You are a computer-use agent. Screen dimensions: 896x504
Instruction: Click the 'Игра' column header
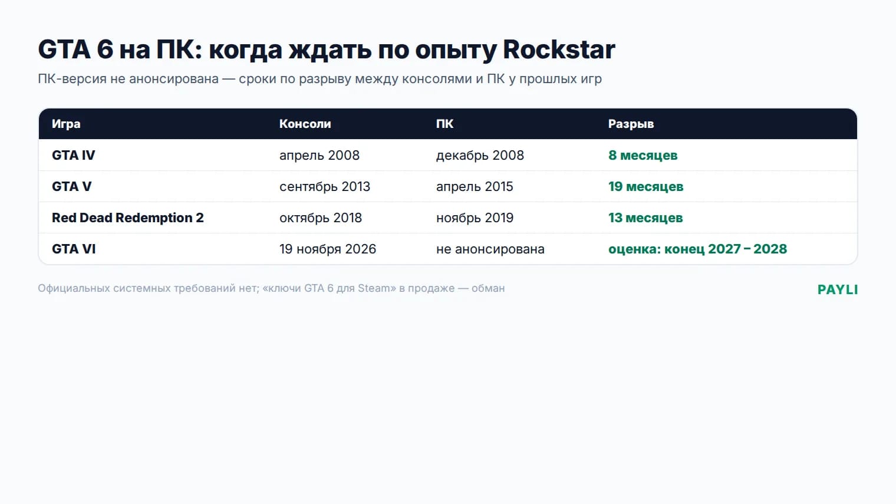point(66,124)
